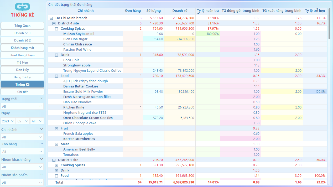Open the Kho hàng All dropdown
333x187 pixels.
[x=22, y=152]
